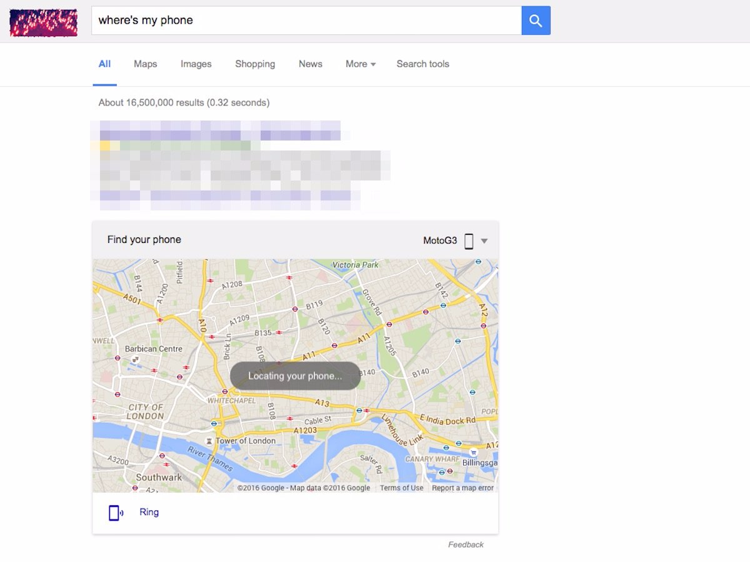Click the blue search magnifier button
This screenshot has height=562, width=750.
[x=536, y=21]
